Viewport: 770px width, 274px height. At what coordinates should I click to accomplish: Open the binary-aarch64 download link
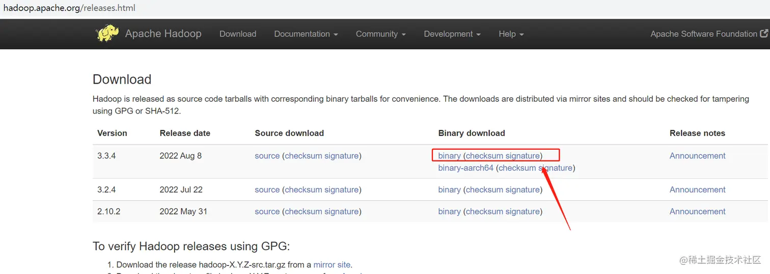pyautogui.click(x=465, y=168)
